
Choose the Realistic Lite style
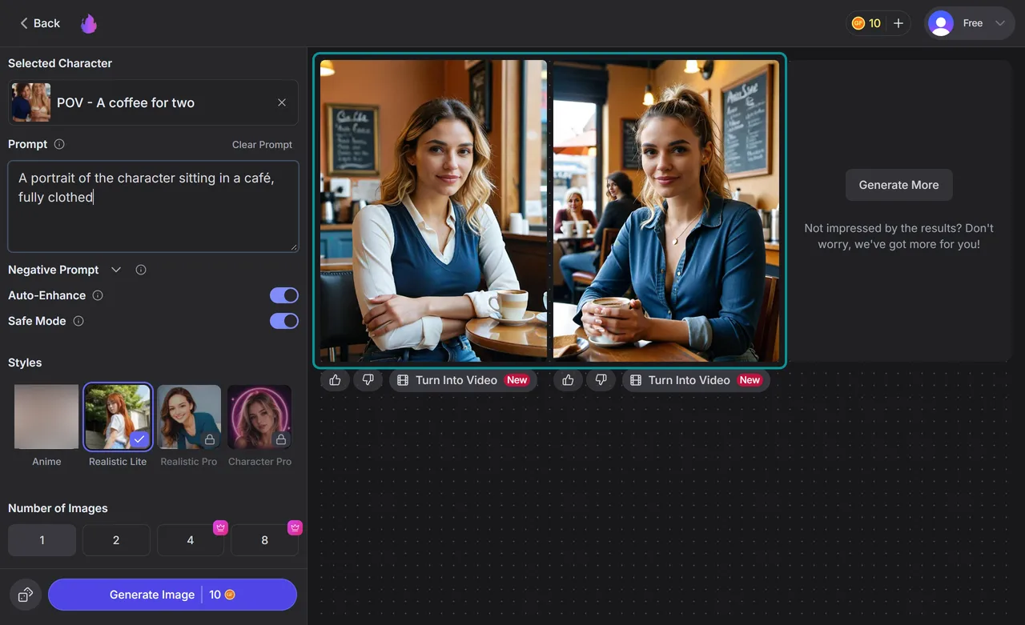[118, 418]
